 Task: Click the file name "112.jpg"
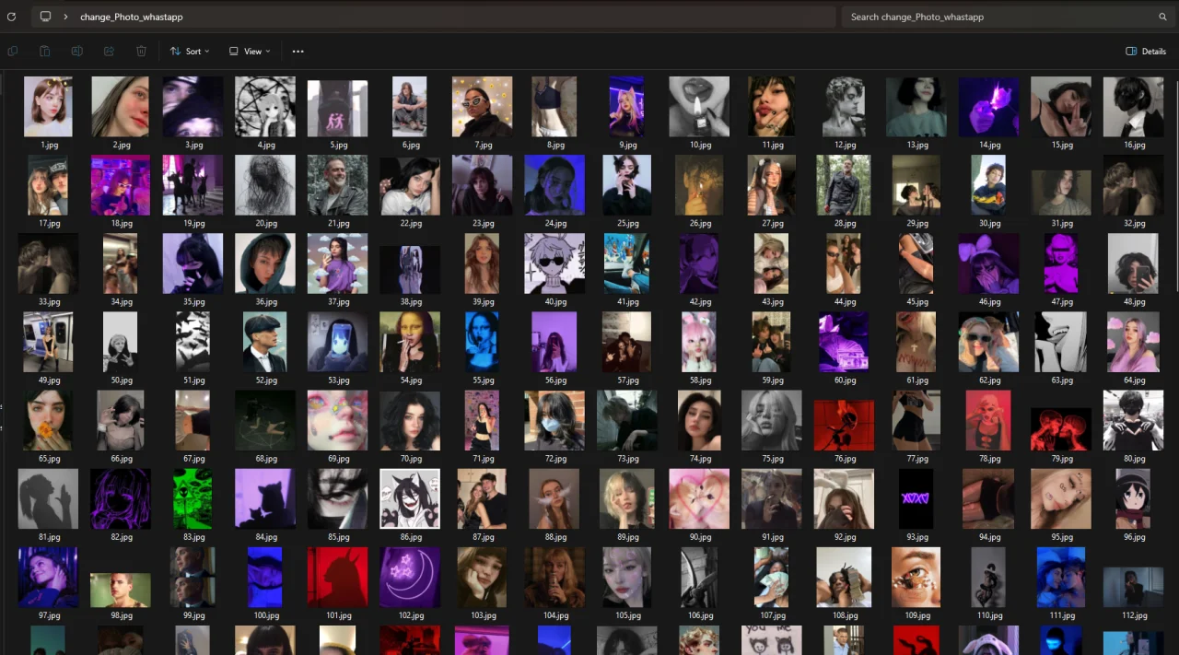pyautogui.click(x=1134, y=615)
